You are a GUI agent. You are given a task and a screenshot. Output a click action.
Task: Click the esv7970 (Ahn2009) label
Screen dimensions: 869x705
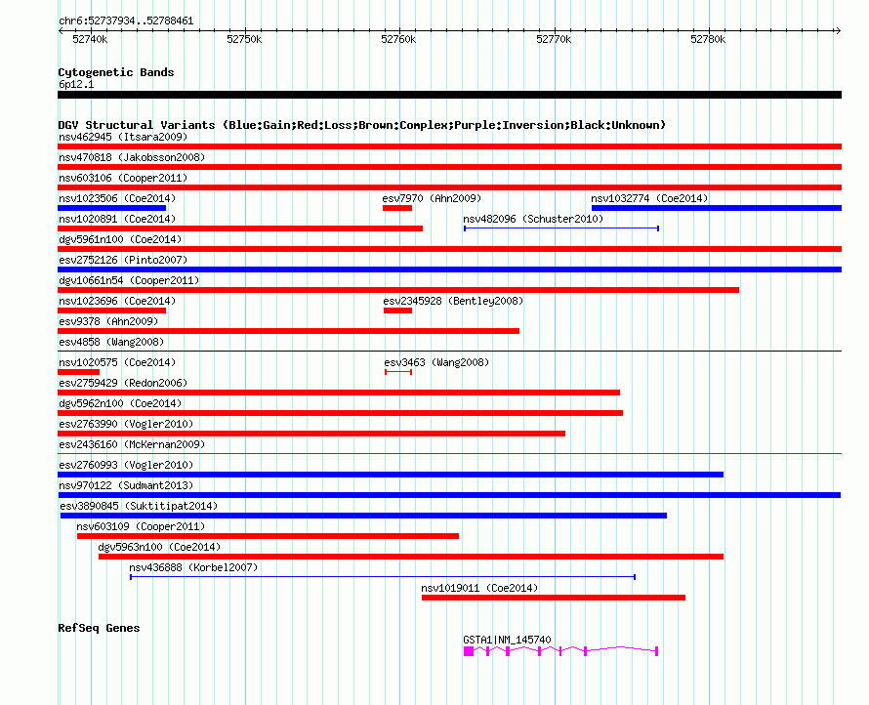(432, 198)
